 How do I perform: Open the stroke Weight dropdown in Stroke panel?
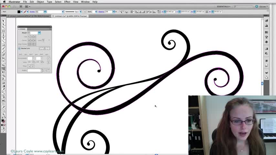[39, 33]
